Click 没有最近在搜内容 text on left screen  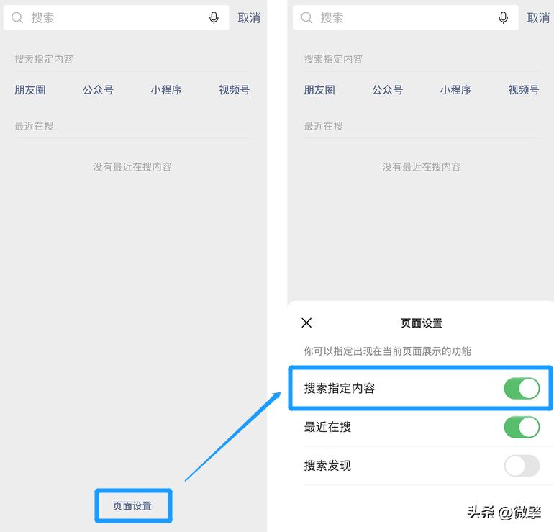pyautogui.click(x=132, y=166)
